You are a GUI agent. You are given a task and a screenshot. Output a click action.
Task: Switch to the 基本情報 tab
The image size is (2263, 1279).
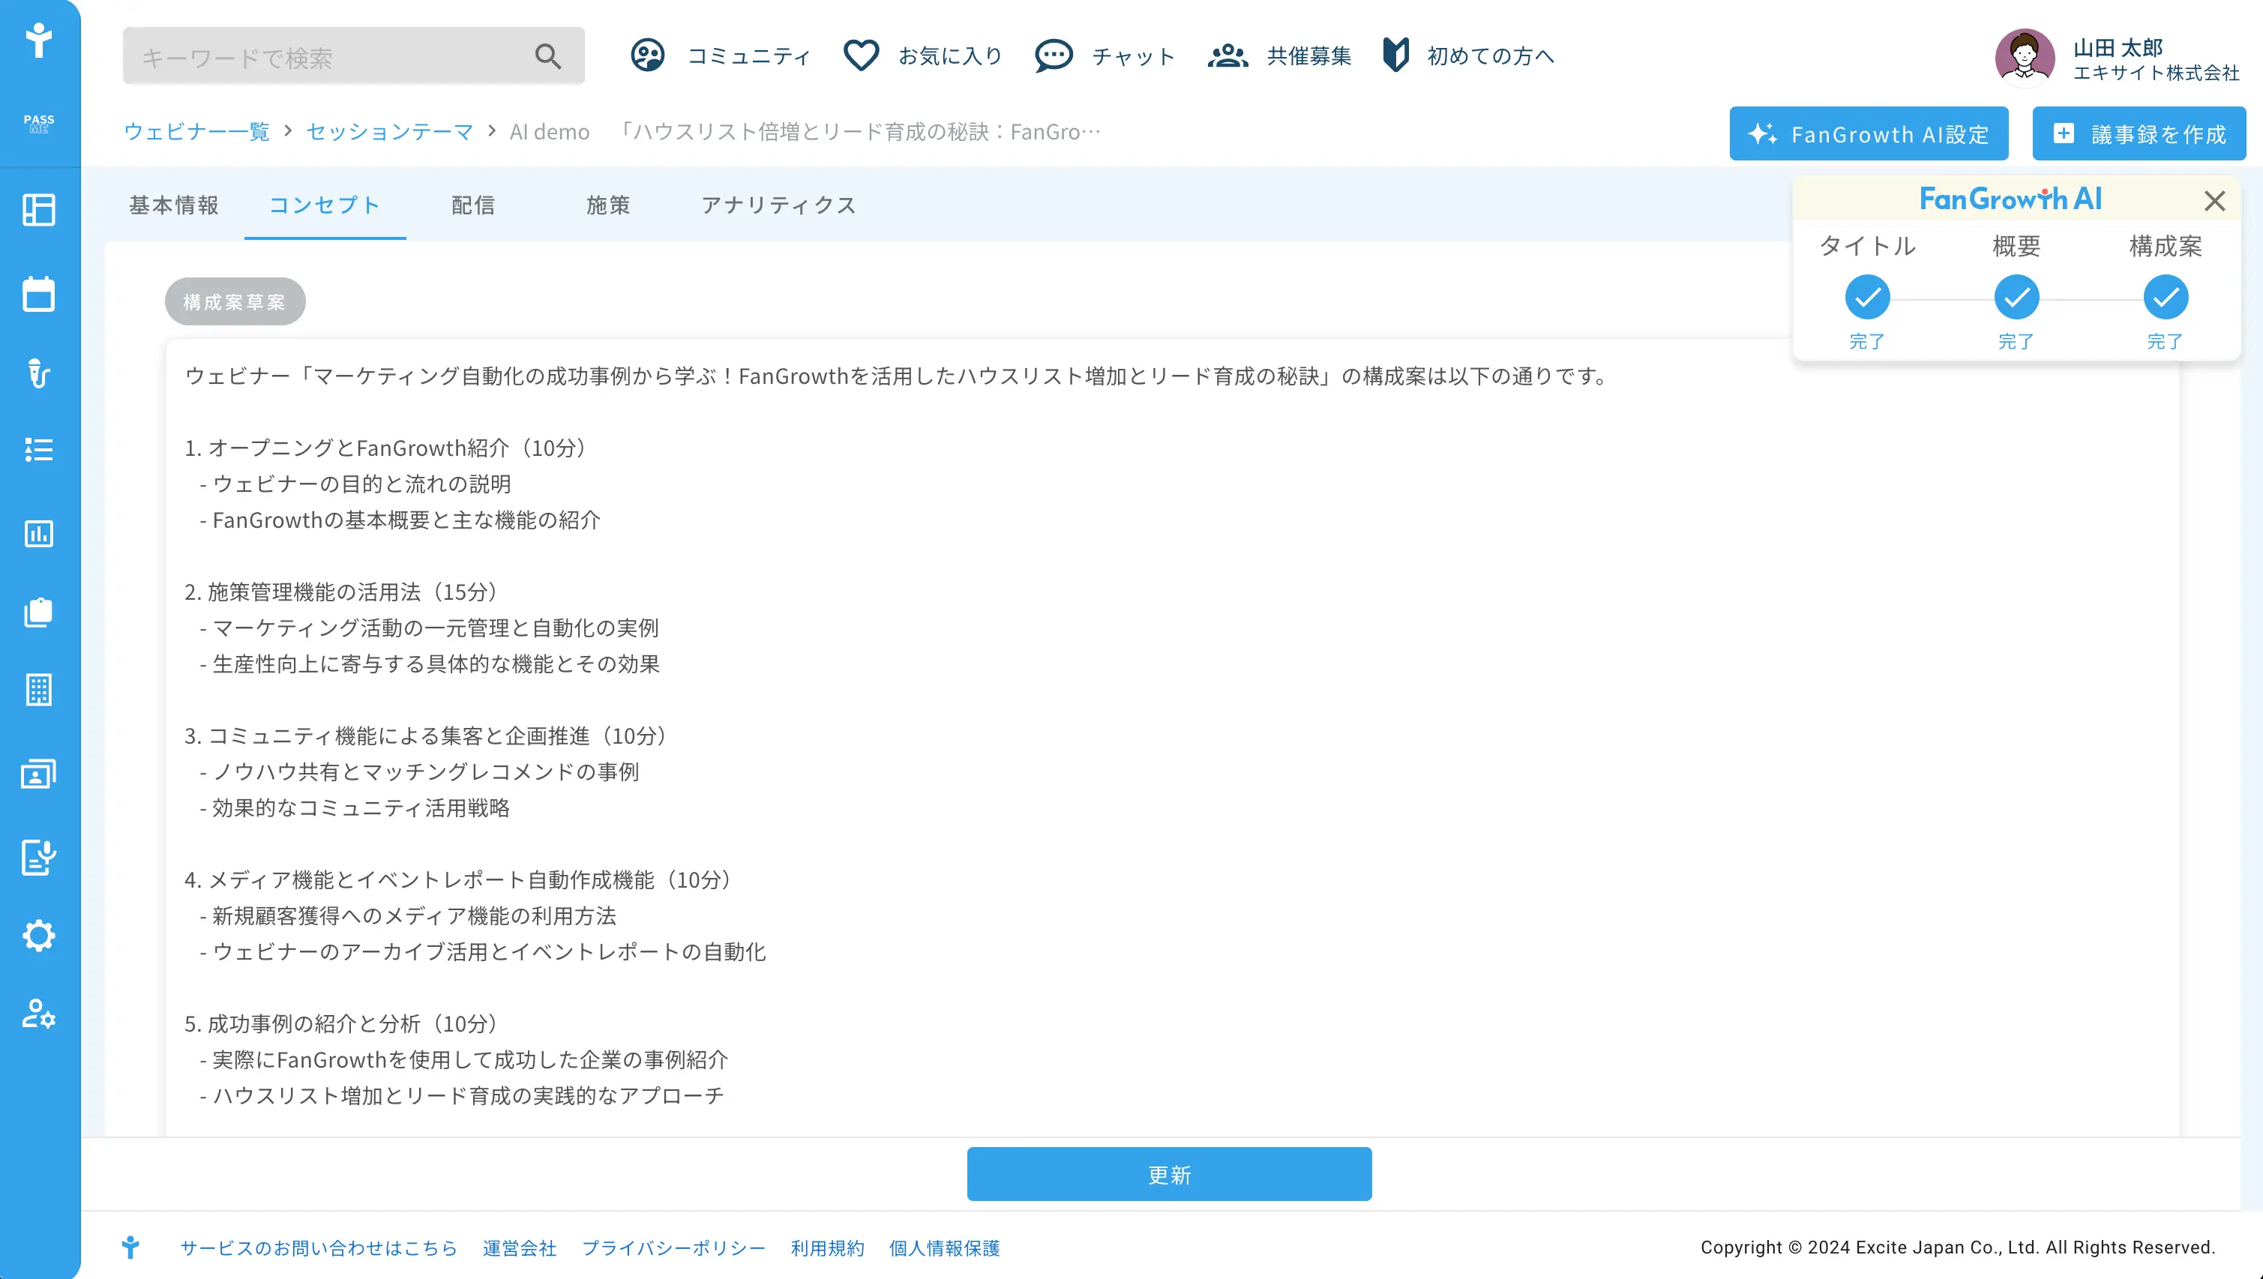[174, 205]
